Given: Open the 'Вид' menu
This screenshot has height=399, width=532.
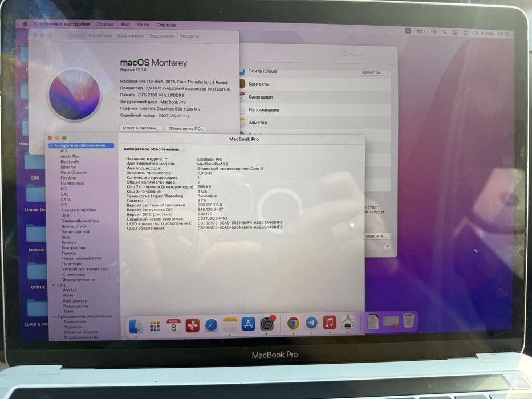Looking at the screenshot, I should click(125, 24).
